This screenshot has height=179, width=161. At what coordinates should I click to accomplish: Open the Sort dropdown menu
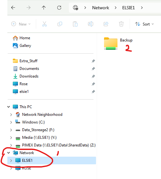tap(144, 24)
